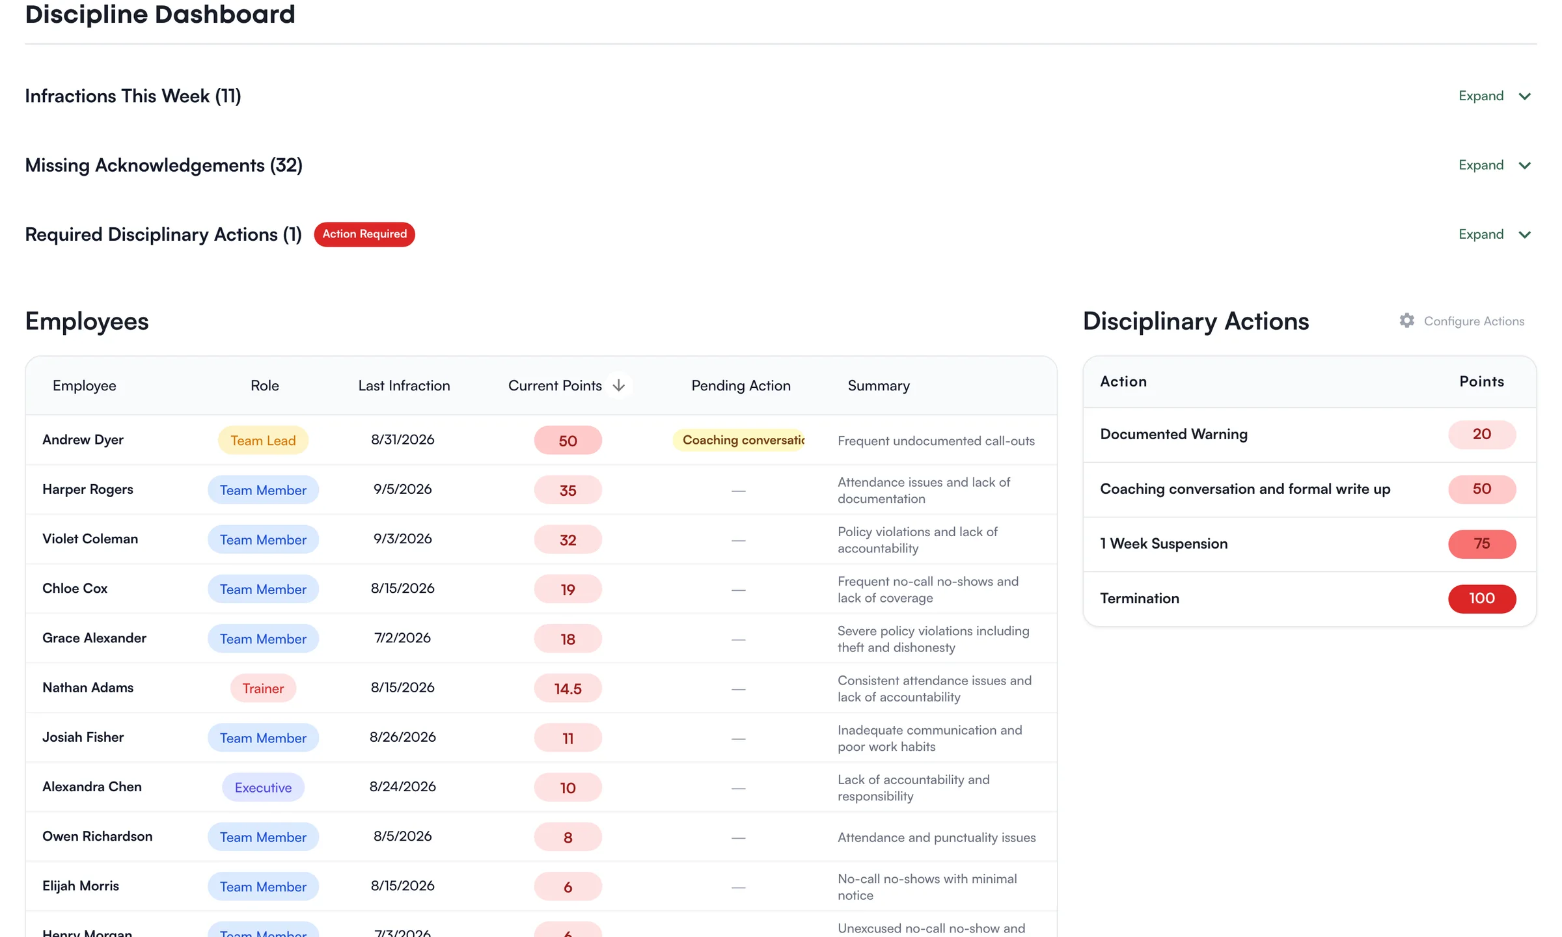Viewport: 1562px width, 937px height.
Task: Click Andrew Dyer's Coaching conversation pending badge
Action: (739, 440)
